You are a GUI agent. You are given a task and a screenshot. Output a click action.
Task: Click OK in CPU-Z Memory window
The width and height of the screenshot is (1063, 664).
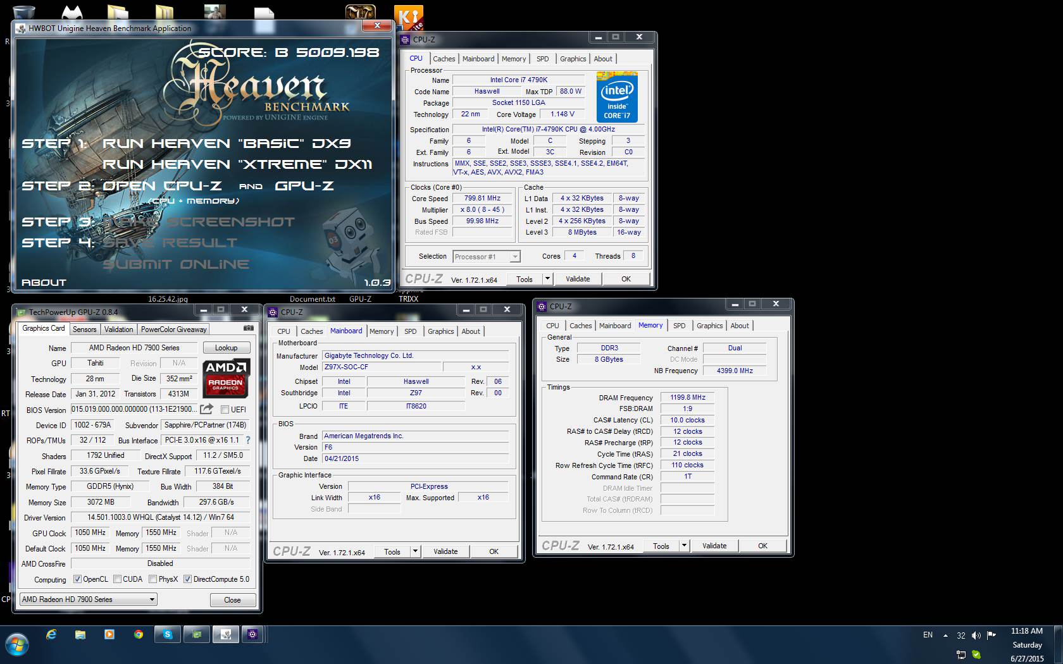coord(762,546)
